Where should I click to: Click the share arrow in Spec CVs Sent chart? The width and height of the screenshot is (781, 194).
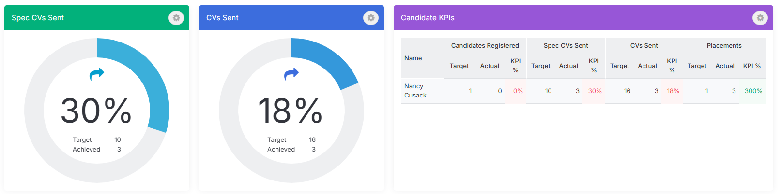[x=97, y=74]
